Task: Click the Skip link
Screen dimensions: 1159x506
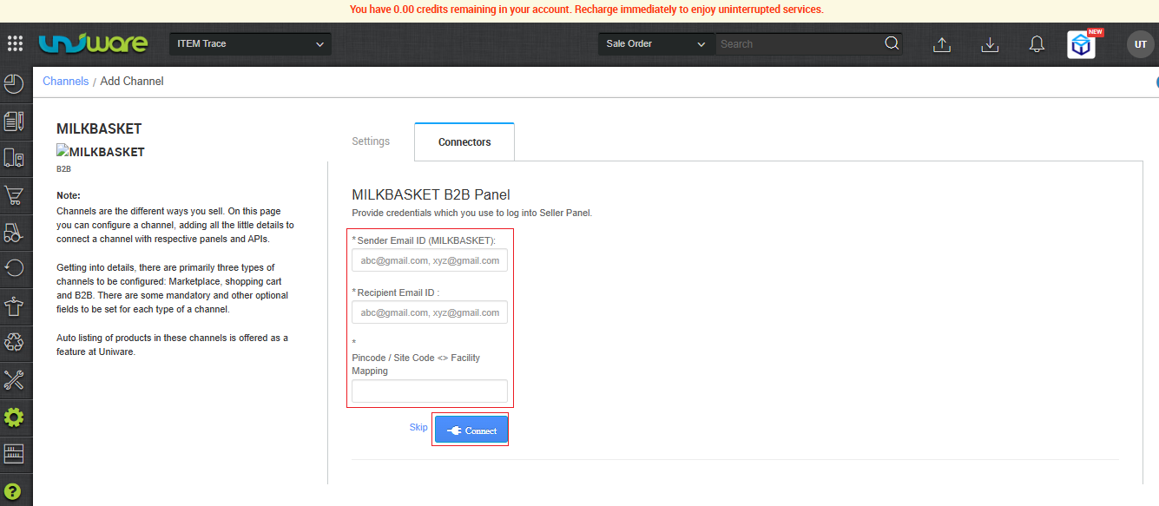Action: click(418, 427)
